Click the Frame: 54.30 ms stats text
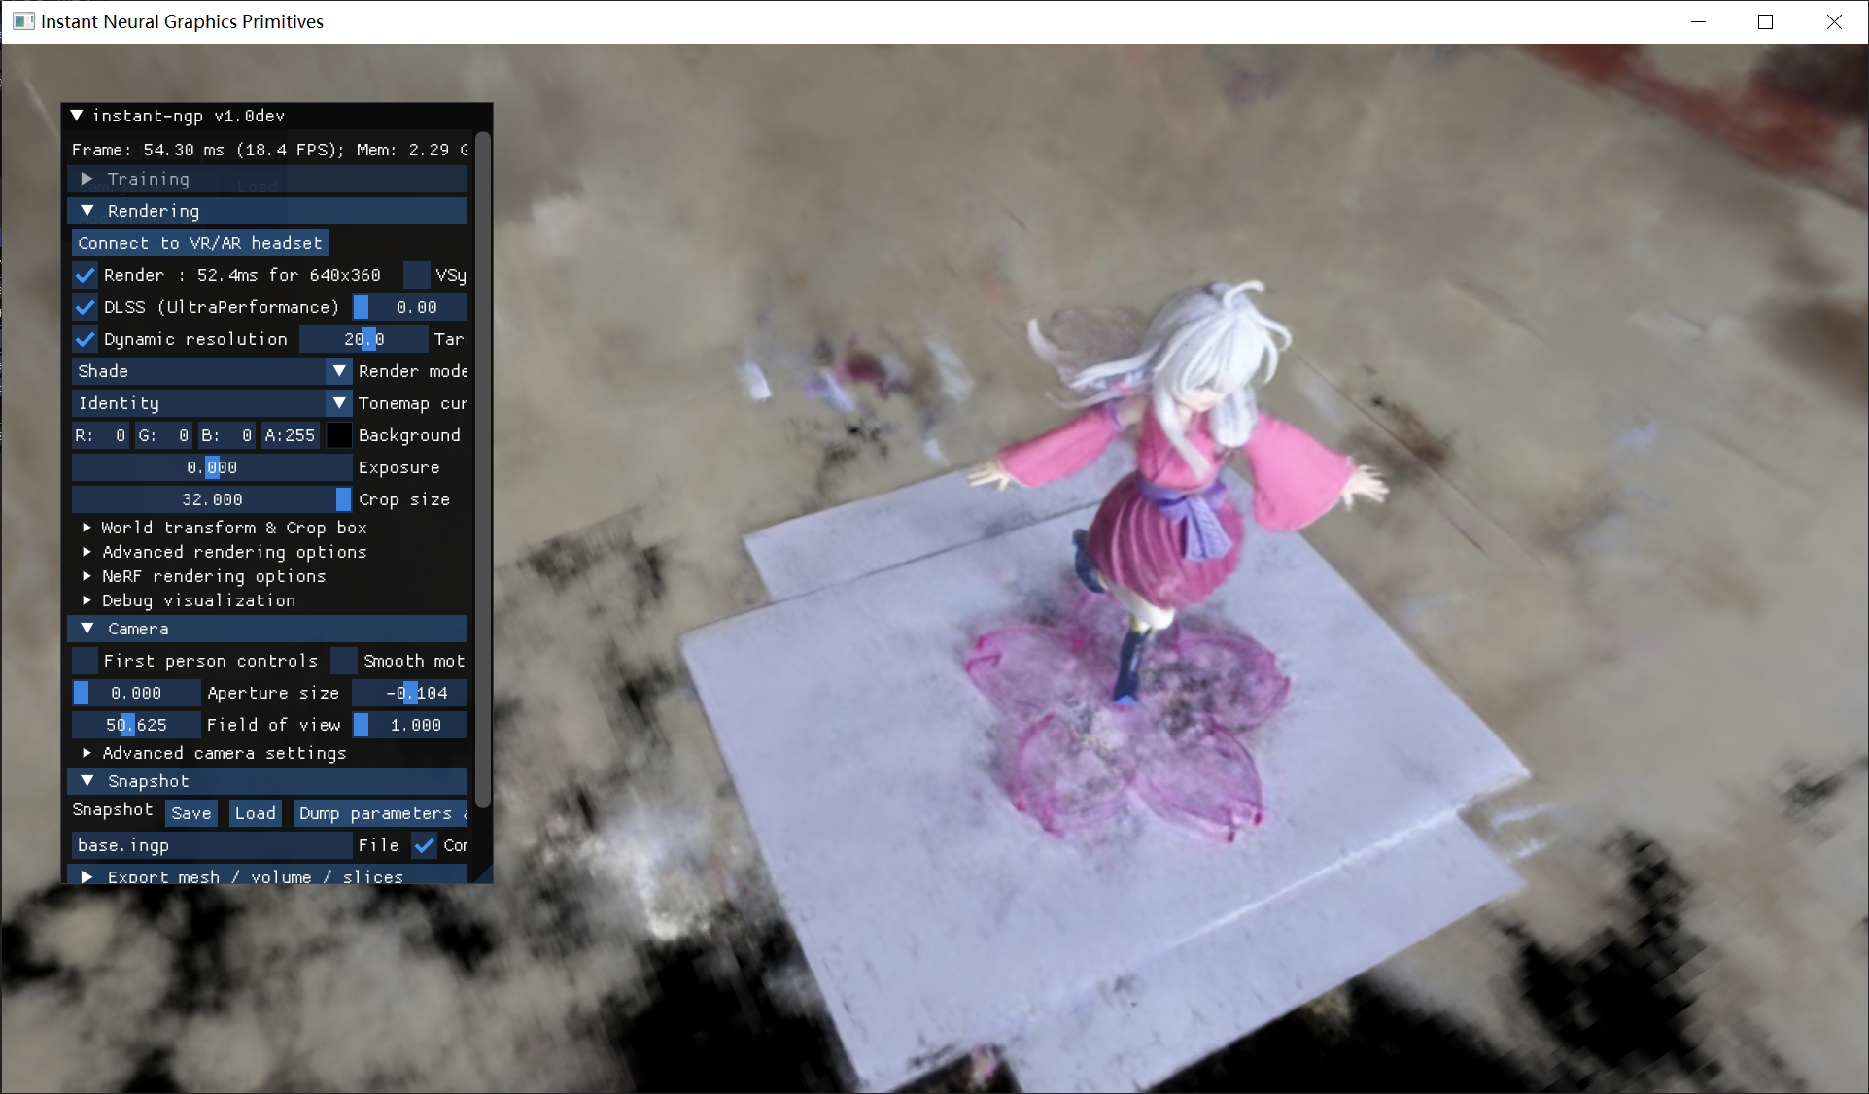 (x=270, y=150)
